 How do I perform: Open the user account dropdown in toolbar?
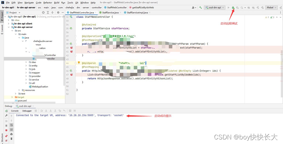click(194, 8)
